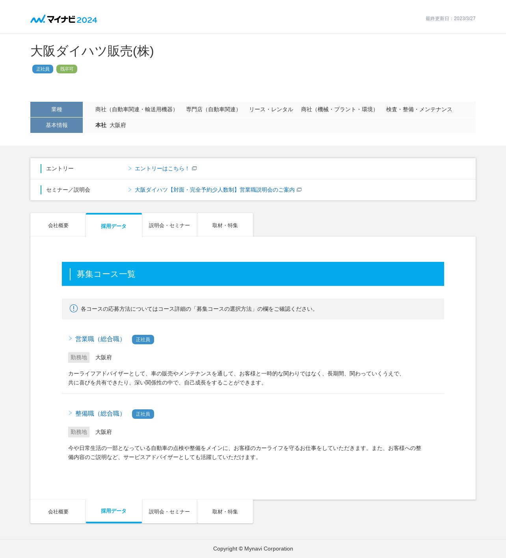Open the bottom 説明会・セミナー tab
Screen dimensions: 506x558
(x=169, y=511)
